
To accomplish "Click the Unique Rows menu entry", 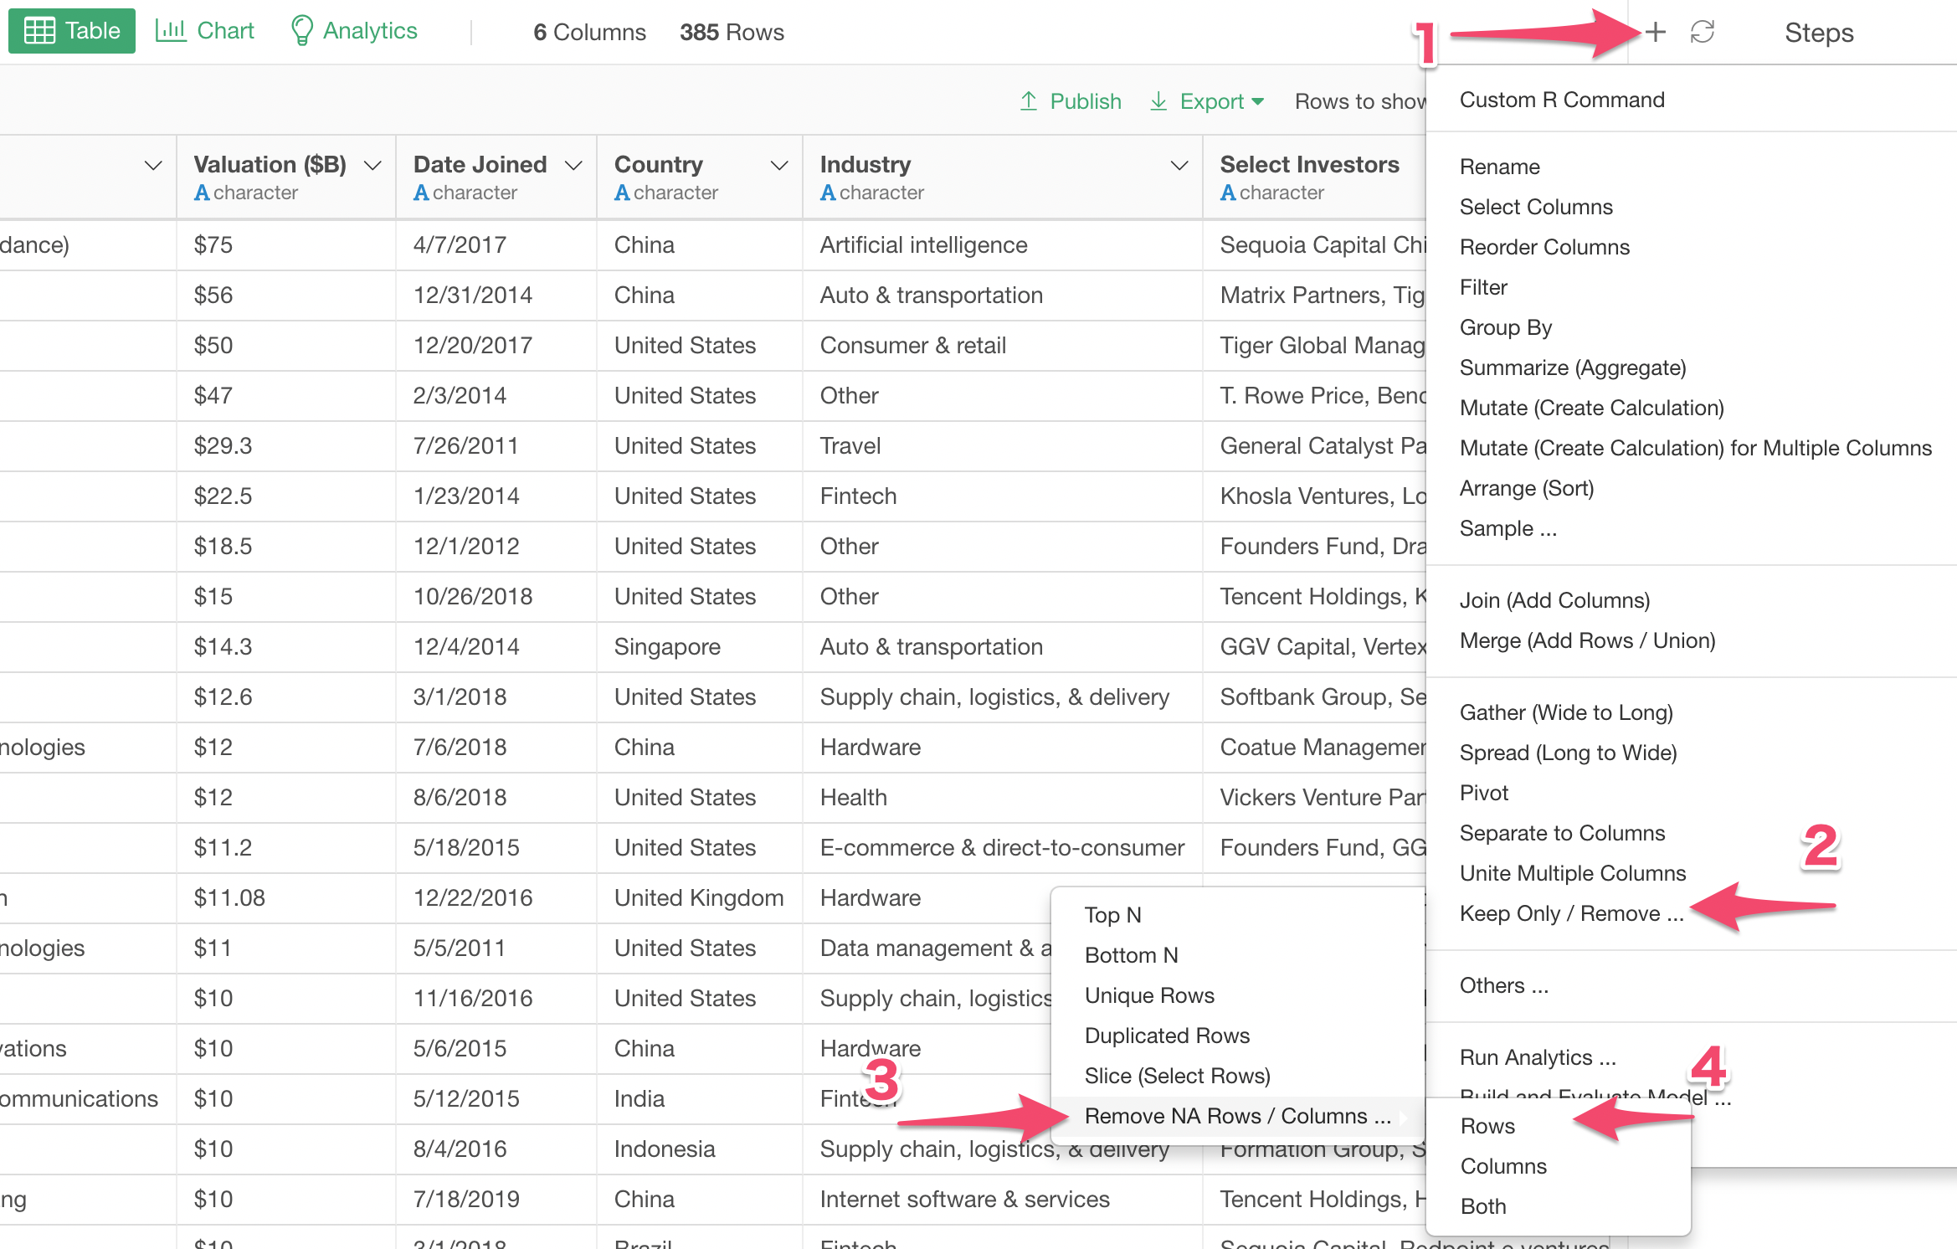I will [x=1149, y=995].
